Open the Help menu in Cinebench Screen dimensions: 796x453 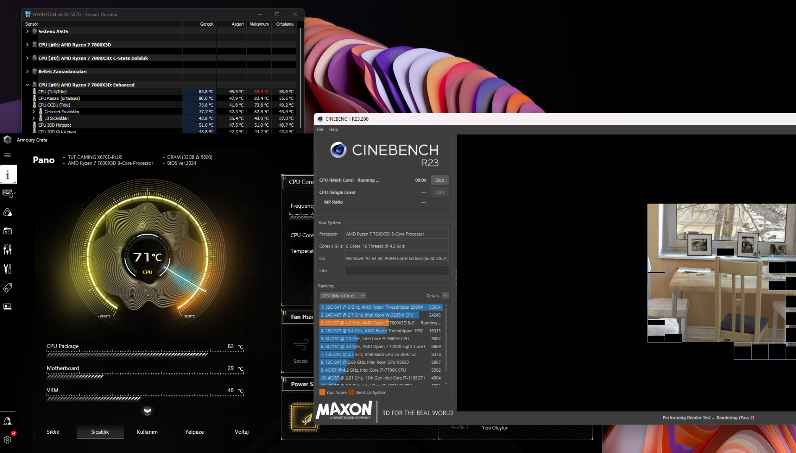click(333, 130)
